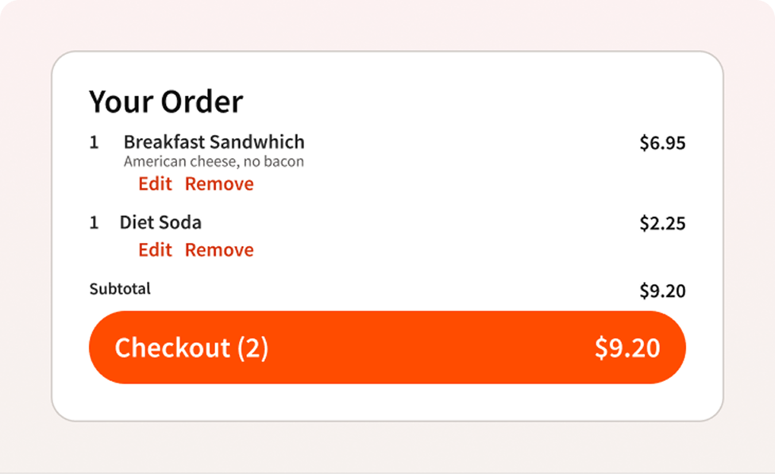775x474 pixels.
Task: Click quantity 1 beside Breakfast Sandwhich
Action: point(94,142)
